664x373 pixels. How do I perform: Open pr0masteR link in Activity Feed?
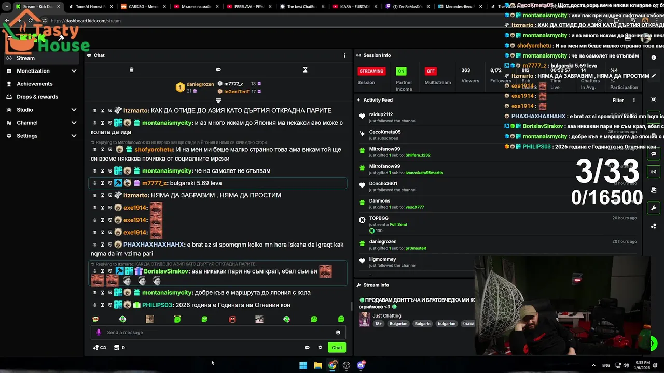(416, 248)
